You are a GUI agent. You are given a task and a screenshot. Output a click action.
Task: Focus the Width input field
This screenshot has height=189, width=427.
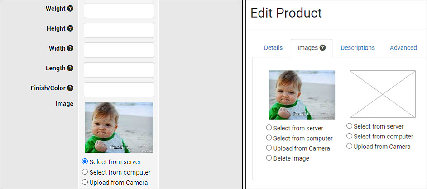[119, 50]
